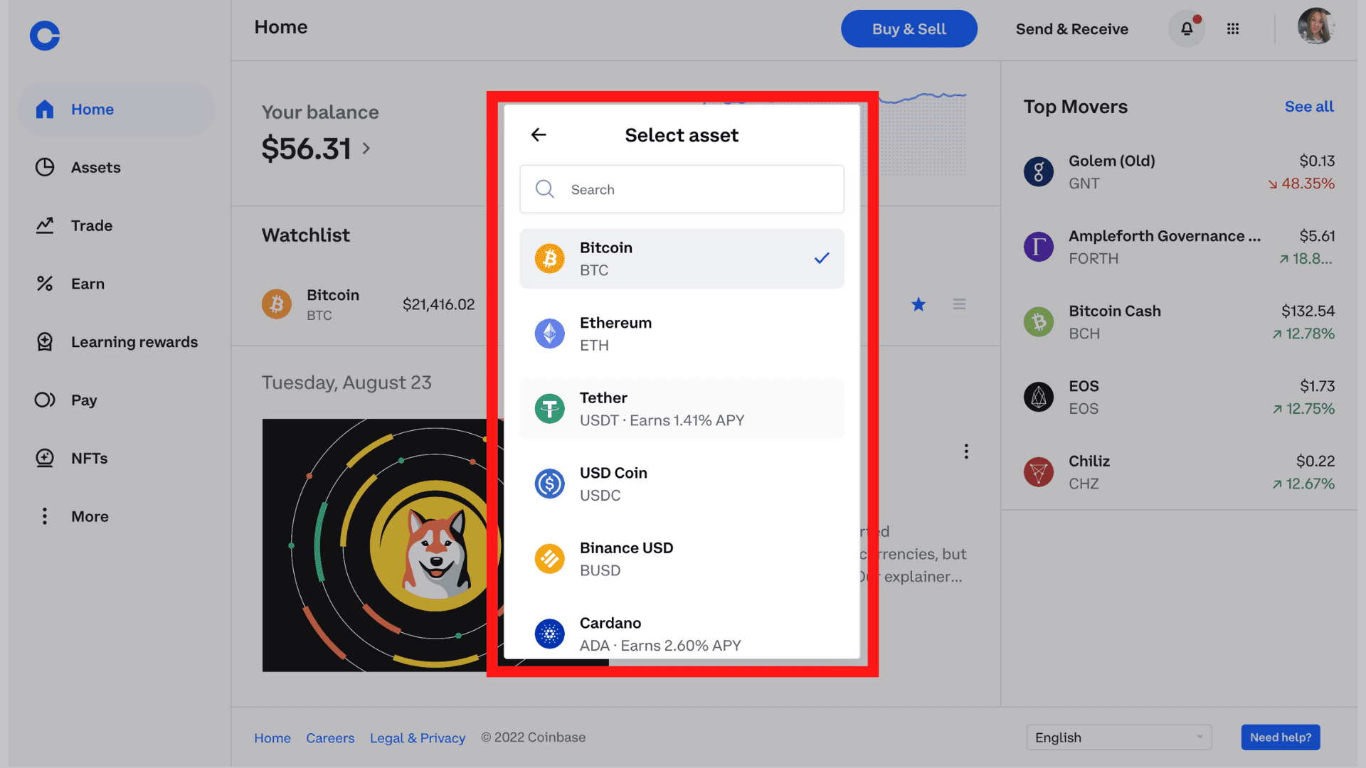Viewport: 1366px width, 768px height.
Task: Open Ampleforth Governance FORTH mover
Action: [1179, 247]
